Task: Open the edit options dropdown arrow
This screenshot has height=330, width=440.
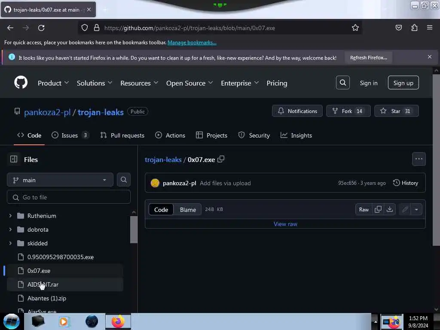Action: (416, 209)
